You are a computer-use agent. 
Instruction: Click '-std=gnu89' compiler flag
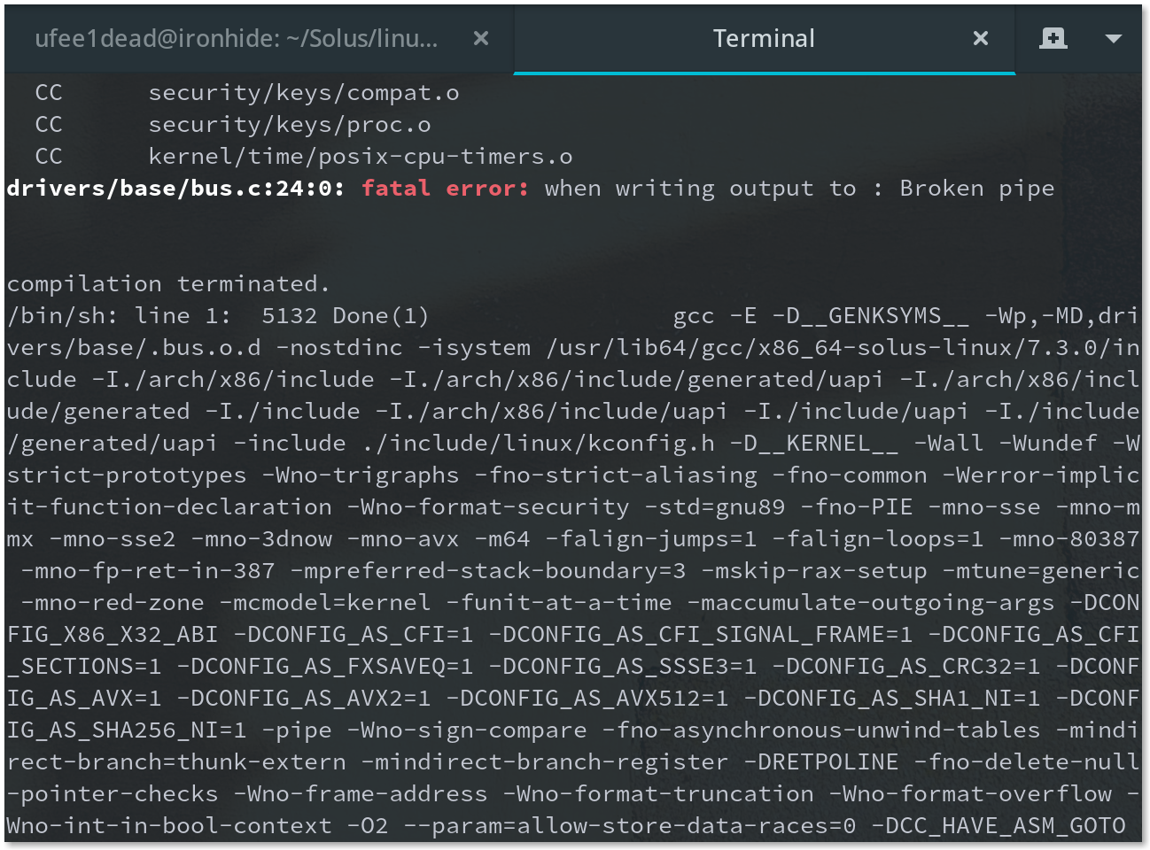[715, 507]
